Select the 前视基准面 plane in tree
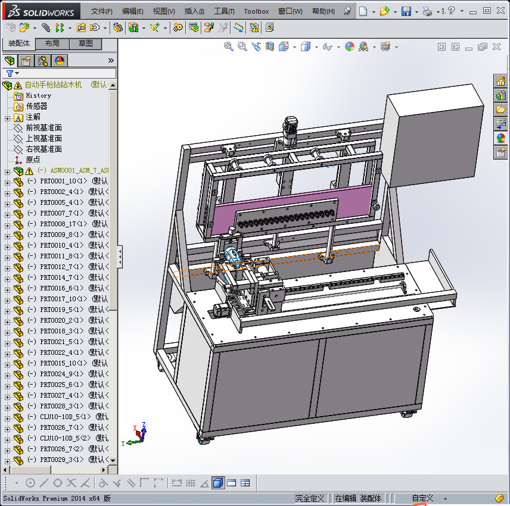Image resolution: width=510 pixels, height=506 pixels. (x=43, y=128)
